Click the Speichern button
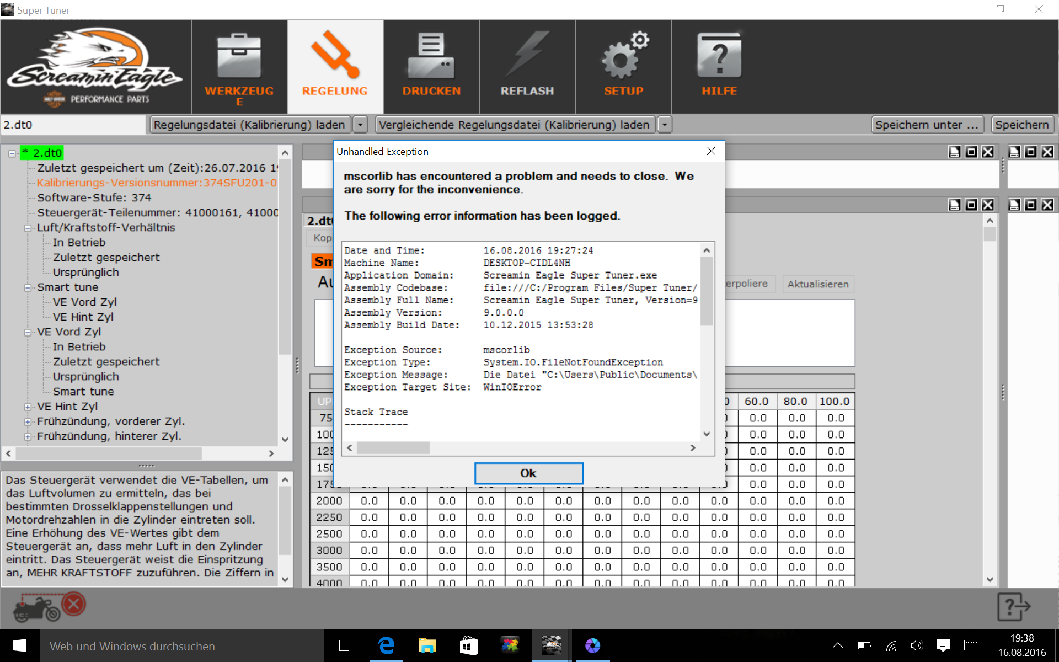The width and height of the screenshot is (1059, 662). tap(1022, 125)
